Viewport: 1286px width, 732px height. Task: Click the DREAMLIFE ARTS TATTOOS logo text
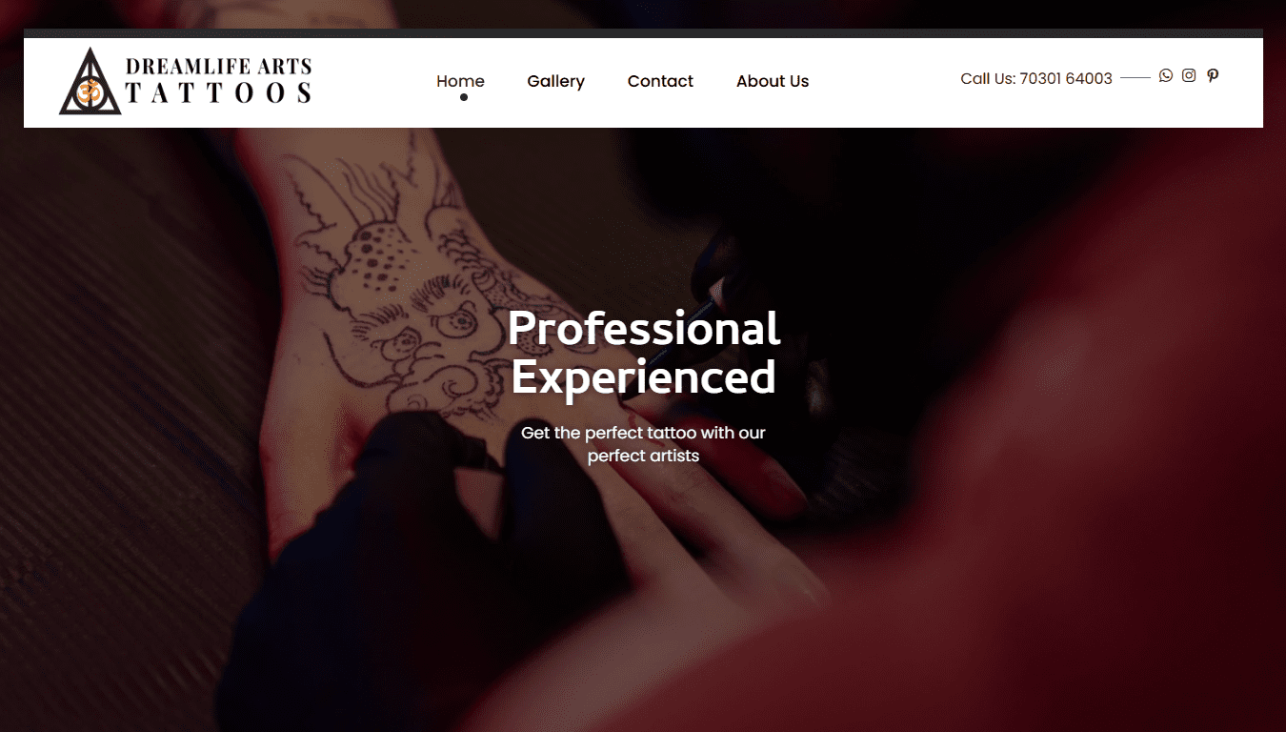pyautogui.click(x=219, y=80)
